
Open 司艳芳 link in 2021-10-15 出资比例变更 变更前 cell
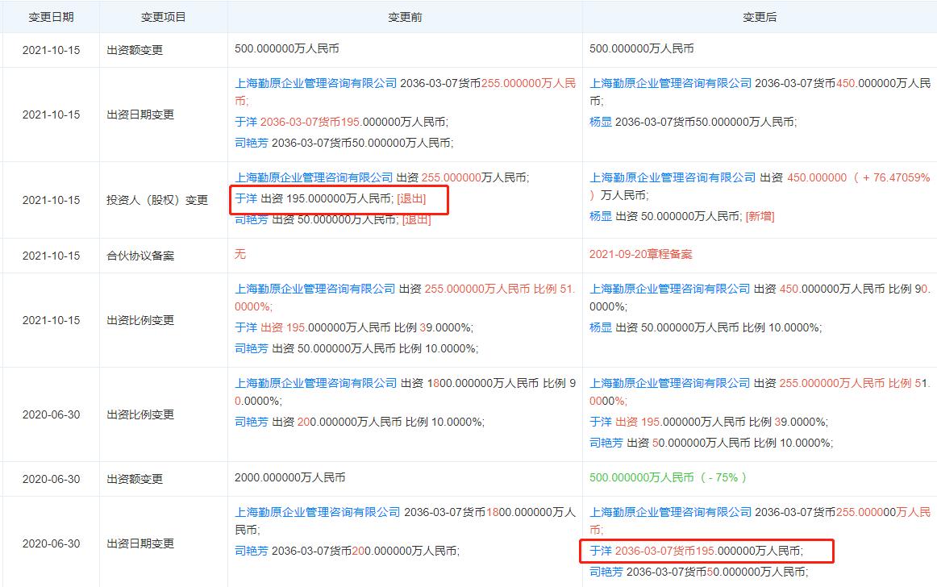251,348
